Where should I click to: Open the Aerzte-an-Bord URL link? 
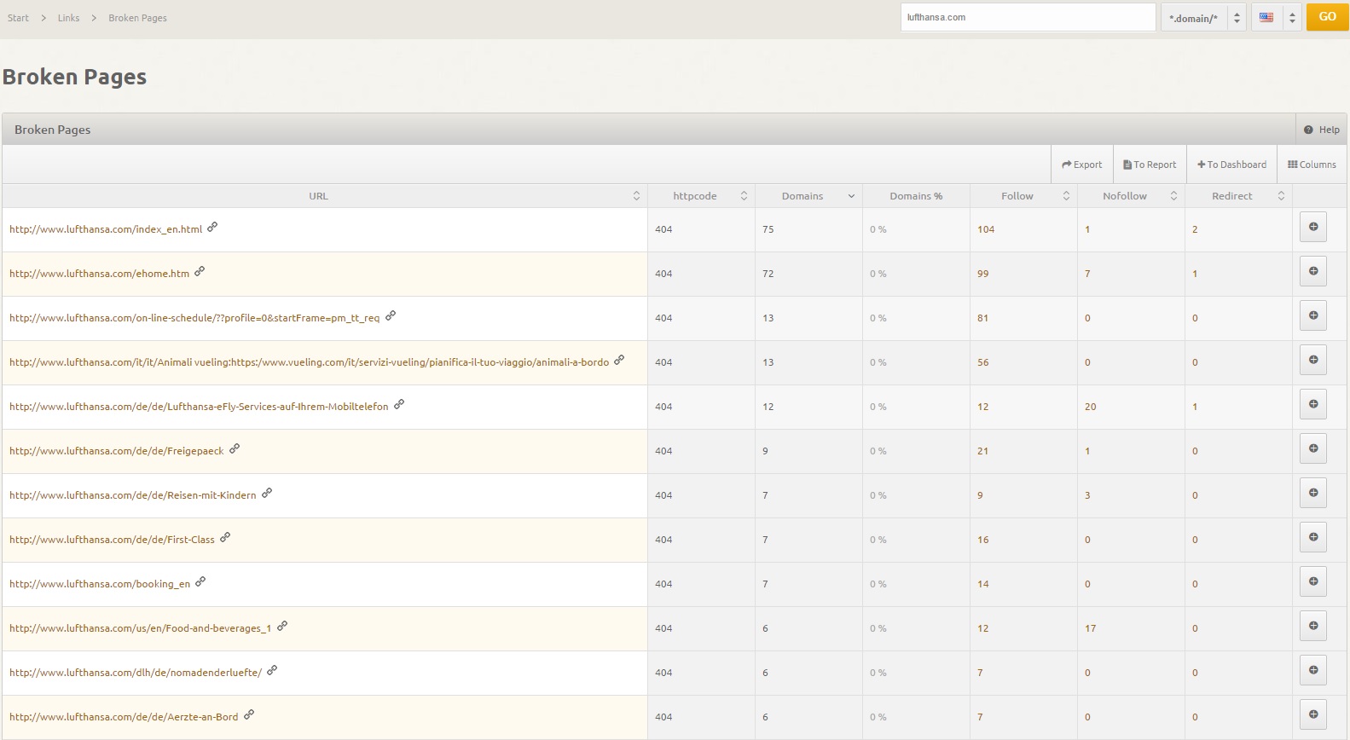coord(124,717)
